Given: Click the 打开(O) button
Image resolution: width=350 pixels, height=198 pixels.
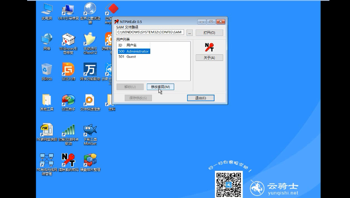Looking at the screenshot, I should [x=209, y=33].
